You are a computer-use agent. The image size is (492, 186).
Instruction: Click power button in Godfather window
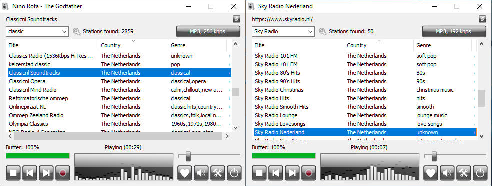click(x=234, y=173)
